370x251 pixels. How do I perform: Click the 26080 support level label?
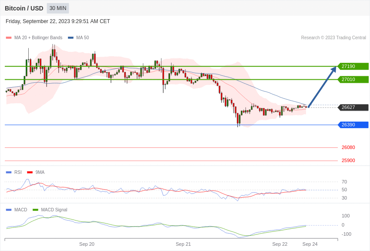[x=348, y=147]
